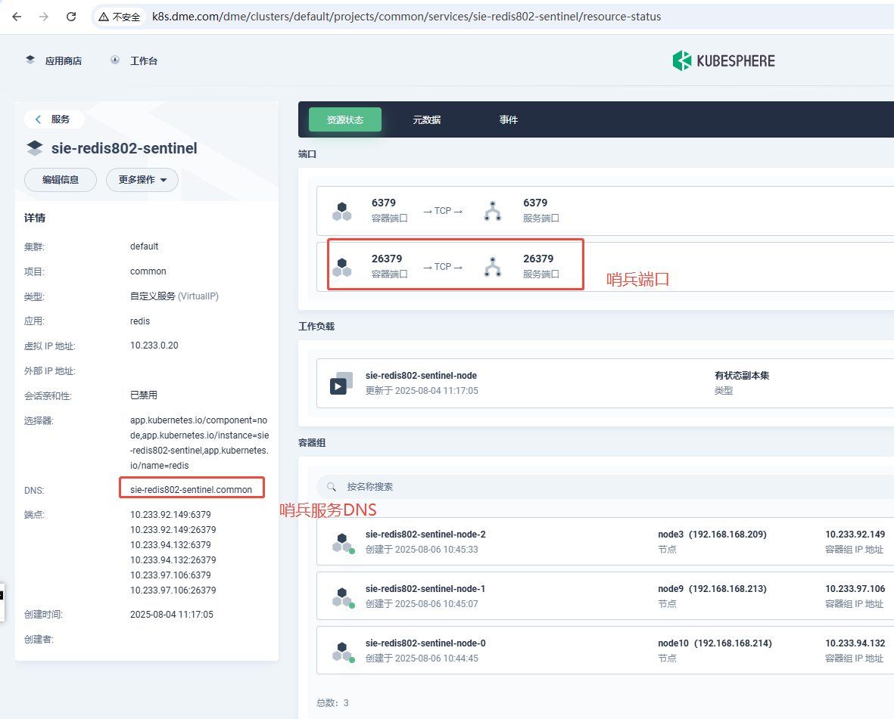Click the pod icon for sie-redis802-sentinel-node-2
Screen dimensions: 894x719
pos(343,542)
